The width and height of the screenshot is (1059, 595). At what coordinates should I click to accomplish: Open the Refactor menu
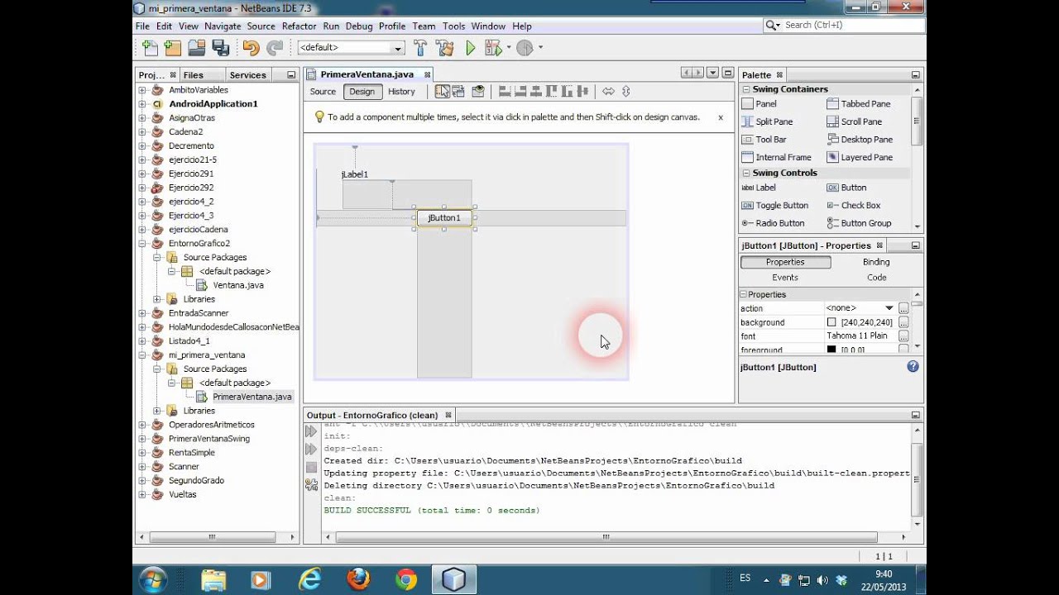299,26
